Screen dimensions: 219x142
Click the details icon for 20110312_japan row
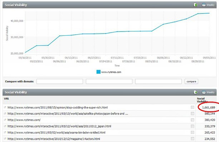click(x=193, y=126)
